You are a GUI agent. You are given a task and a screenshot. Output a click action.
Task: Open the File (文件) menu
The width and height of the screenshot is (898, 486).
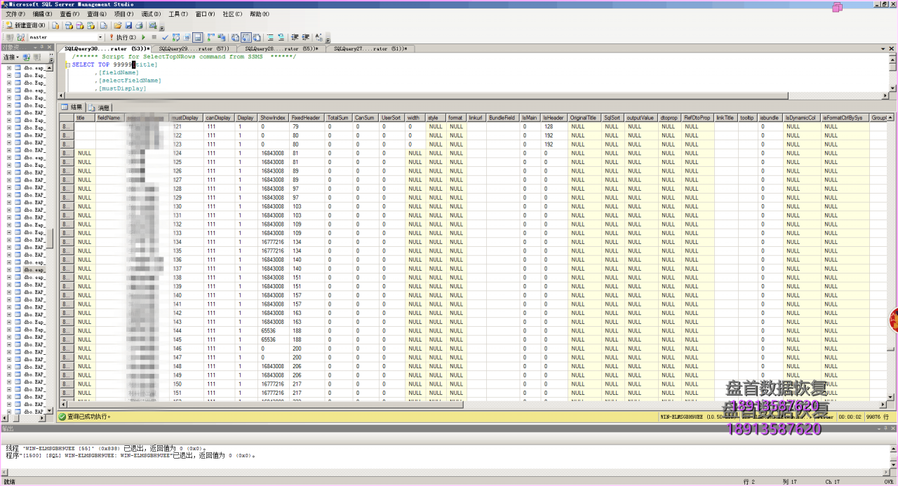pyautogui.click(x=15, y=14)
